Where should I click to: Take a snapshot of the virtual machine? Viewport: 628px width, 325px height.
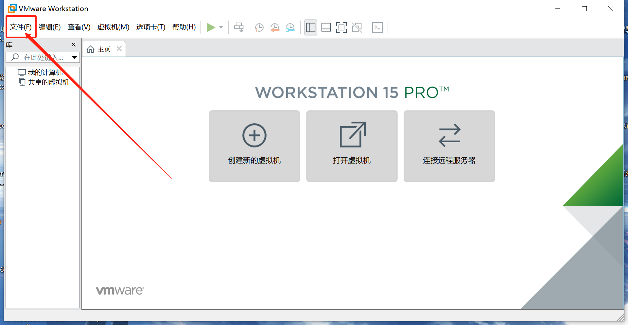click(x=259, y=27)
